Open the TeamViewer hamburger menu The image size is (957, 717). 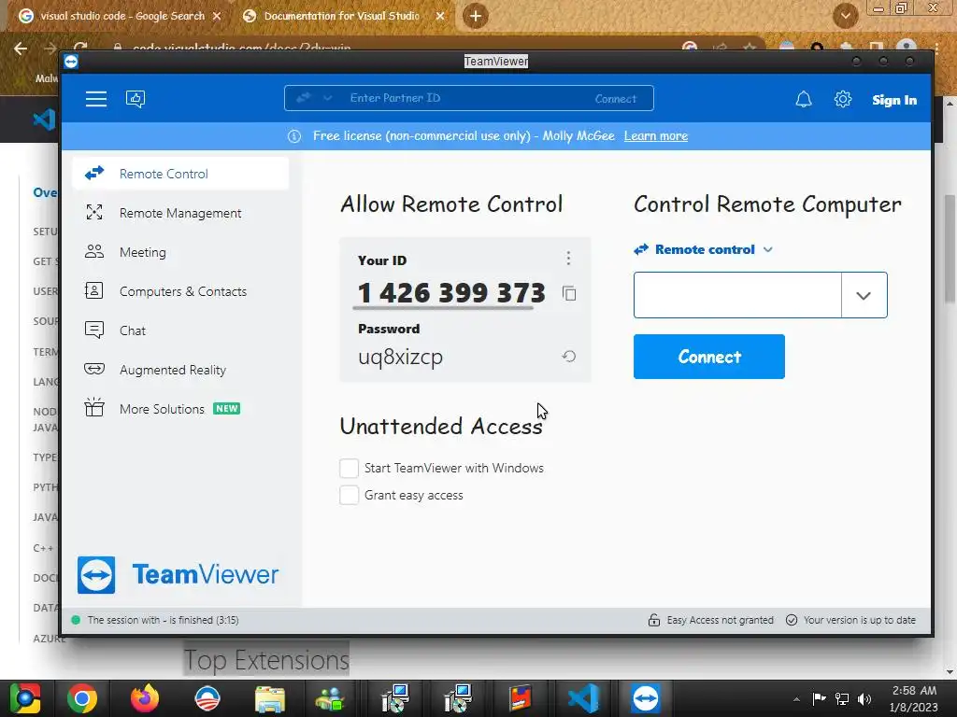pyautogui.click(x=96, y=99)
